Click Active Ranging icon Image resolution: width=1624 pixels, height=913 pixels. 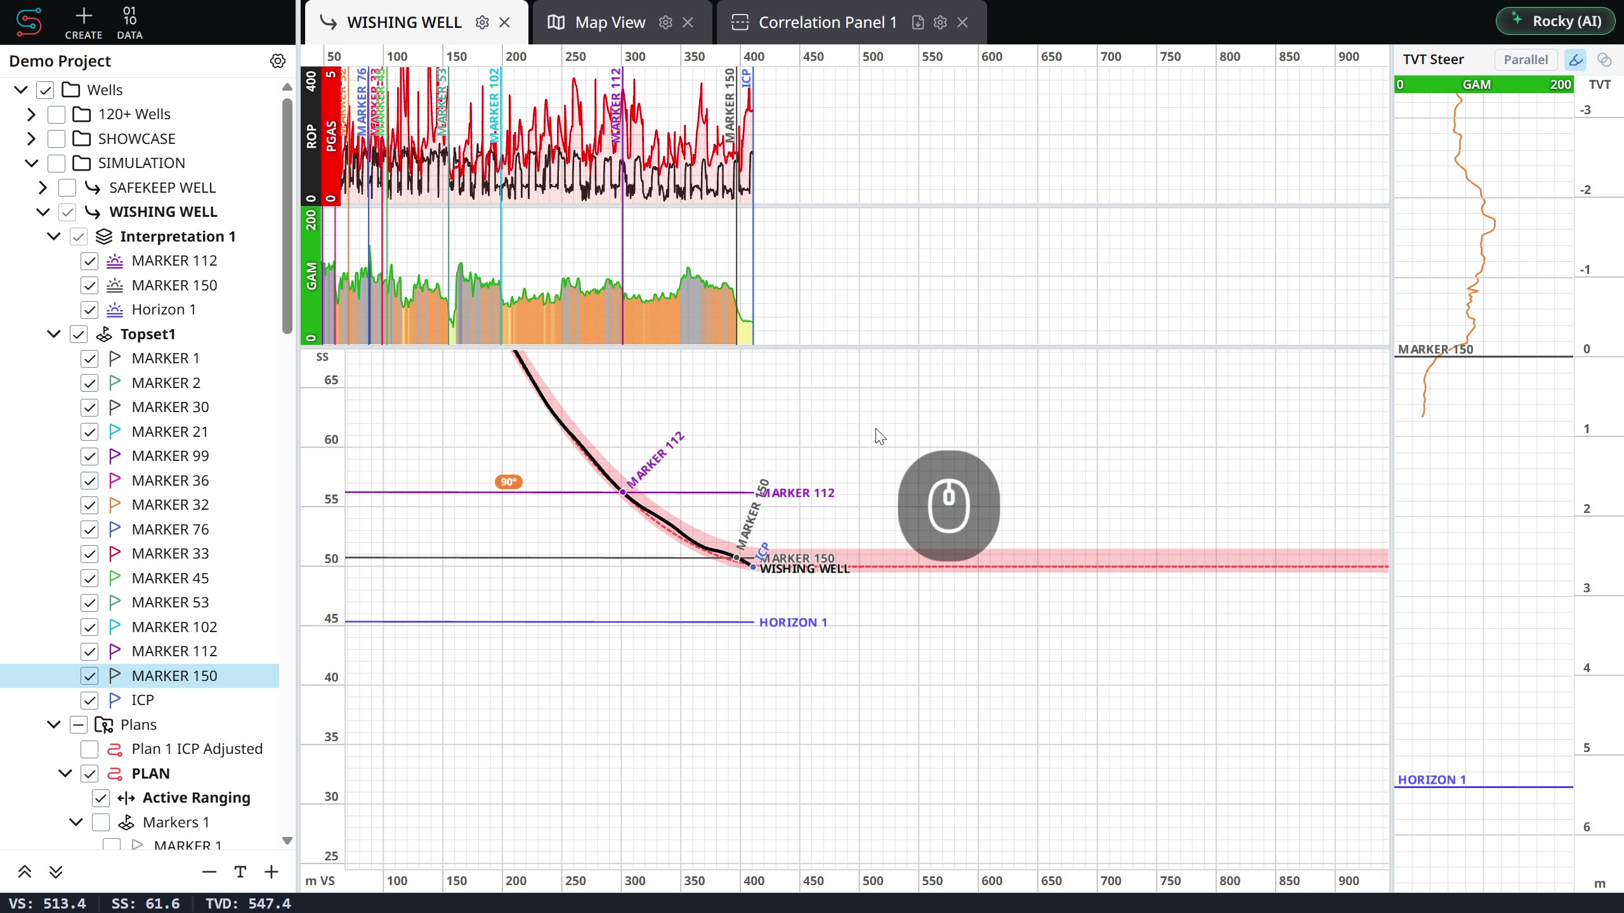126,798
